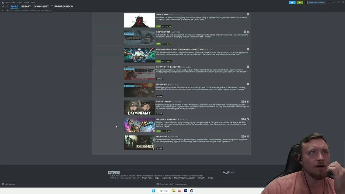345x194 pixels.
Task: Open the Steam Subscriber Agreement link
Action: [x=185, y=178]
